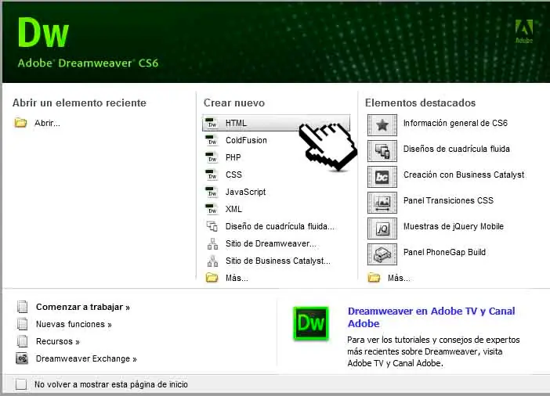Open Dreamweaver en Adobe TV y Canal Adobe
This screenshot has height=396, width=550.
(432, 317)
